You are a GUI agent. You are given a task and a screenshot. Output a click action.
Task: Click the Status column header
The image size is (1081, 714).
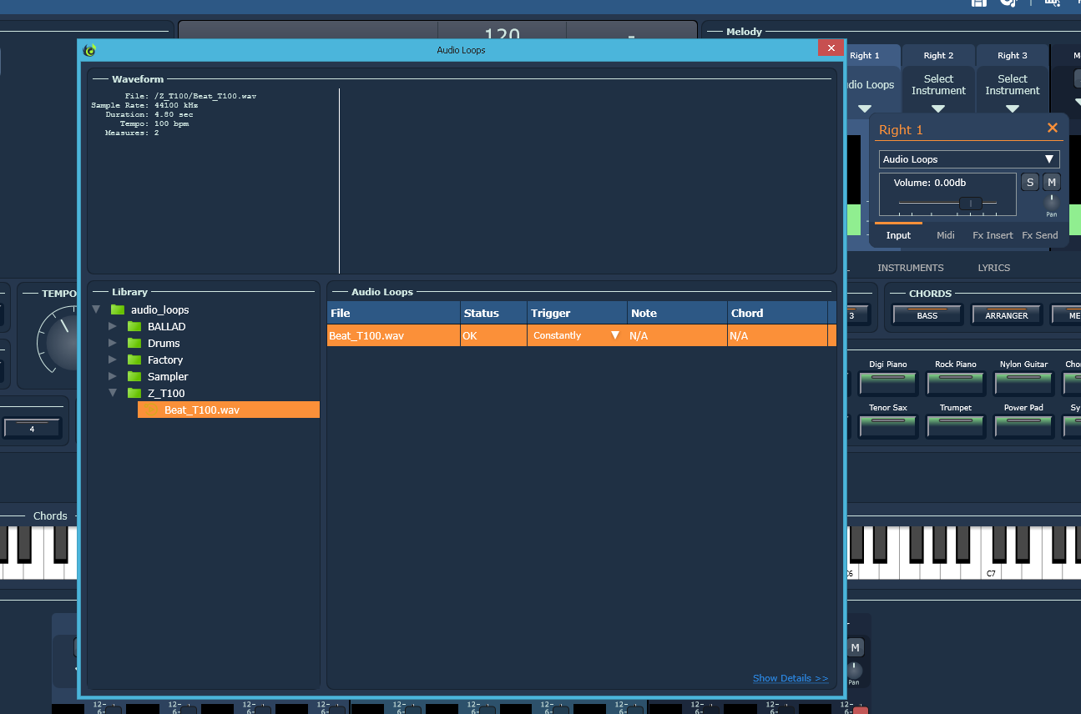click(493, 313)
